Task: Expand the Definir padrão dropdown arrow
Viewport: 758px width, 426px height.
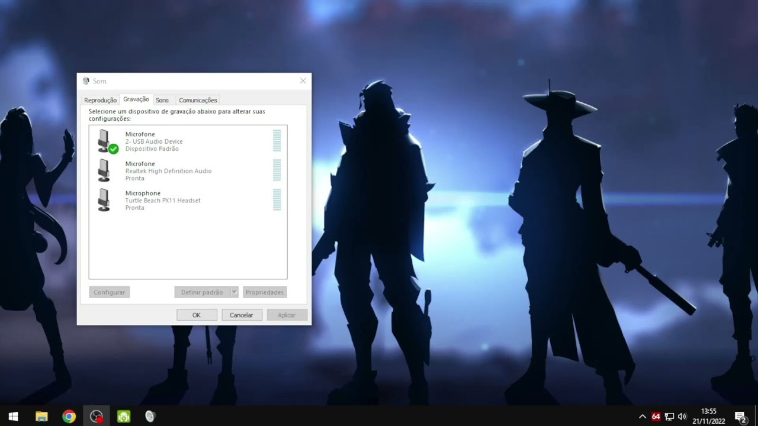Action: click(235, 292)
